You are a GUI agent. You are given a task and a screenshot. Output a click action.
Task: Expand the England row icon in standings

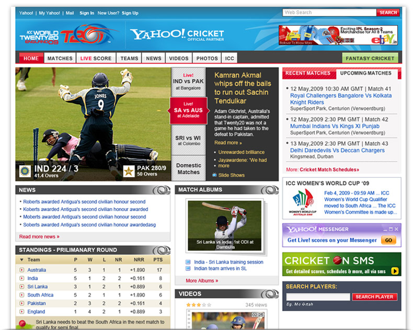22,312
